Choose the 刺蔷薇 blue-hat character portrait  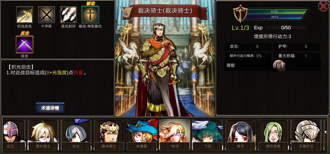(x=142, y=135)
